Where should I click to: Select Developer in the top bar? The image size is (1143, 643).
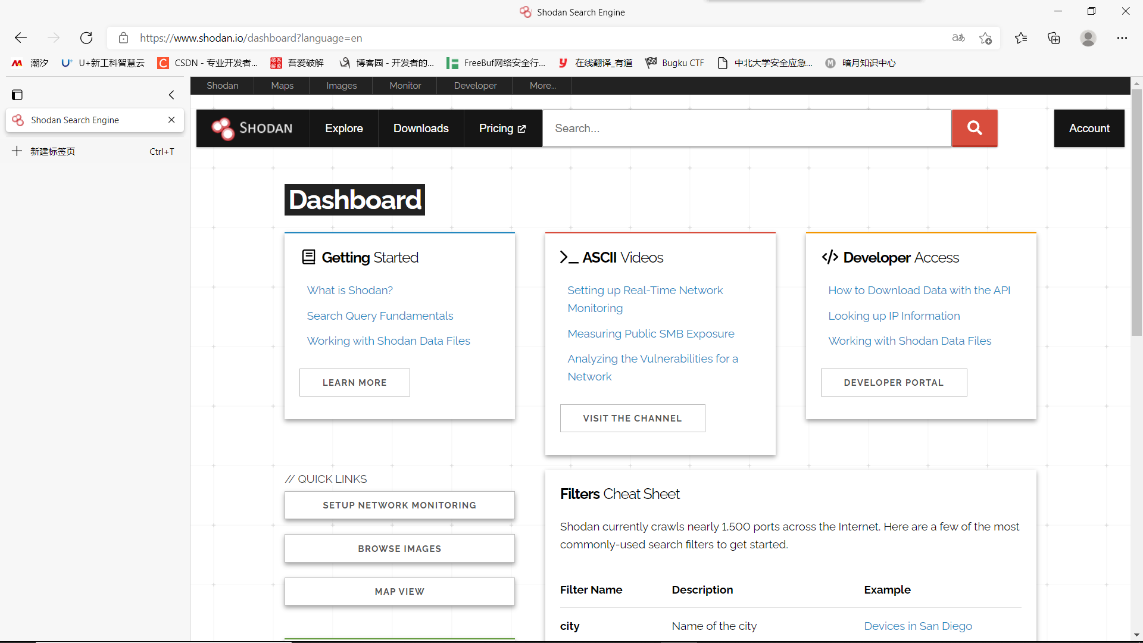coord(475,85)
